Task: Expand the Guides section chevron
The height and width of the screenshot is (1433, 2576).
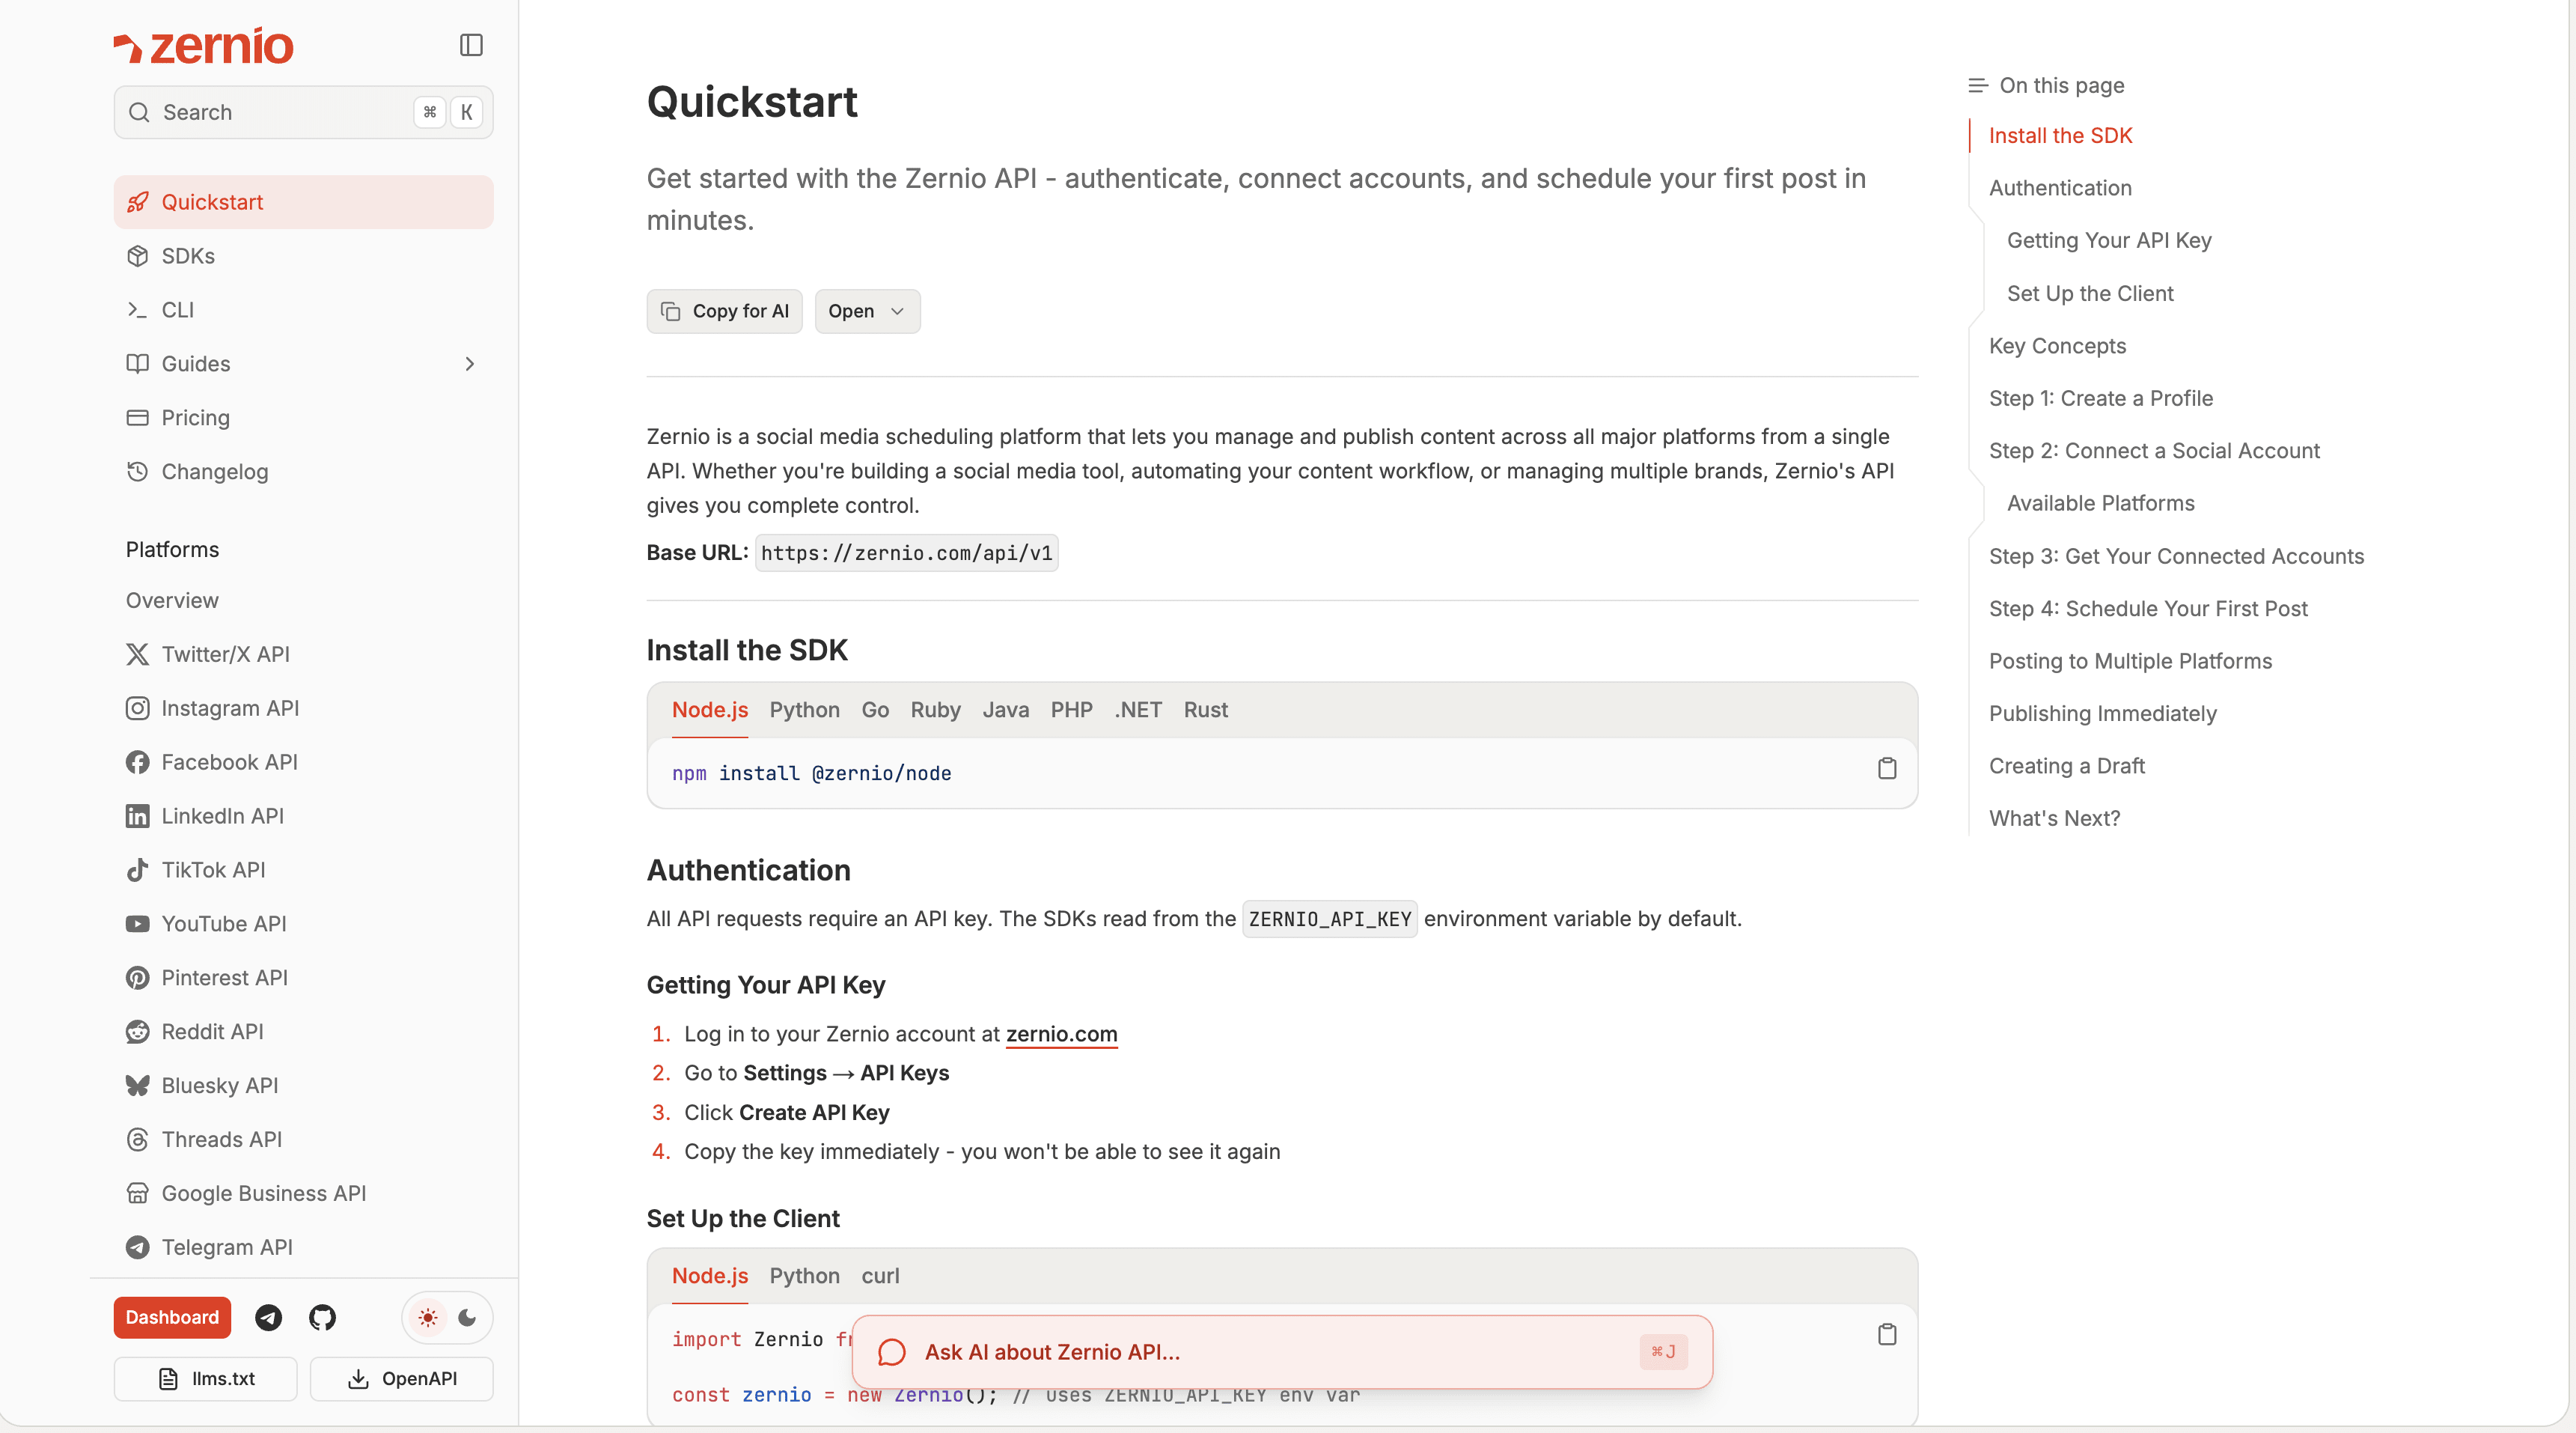Action: (470, 365)
